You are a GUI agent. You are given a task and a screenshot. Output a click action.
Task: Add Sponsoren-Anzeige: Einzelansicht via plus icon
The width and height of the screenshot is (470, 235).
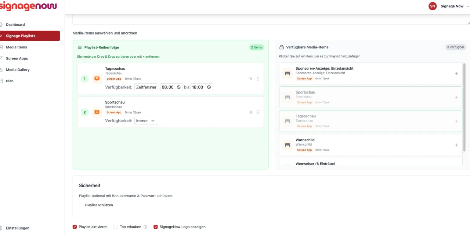pos(456,73)
